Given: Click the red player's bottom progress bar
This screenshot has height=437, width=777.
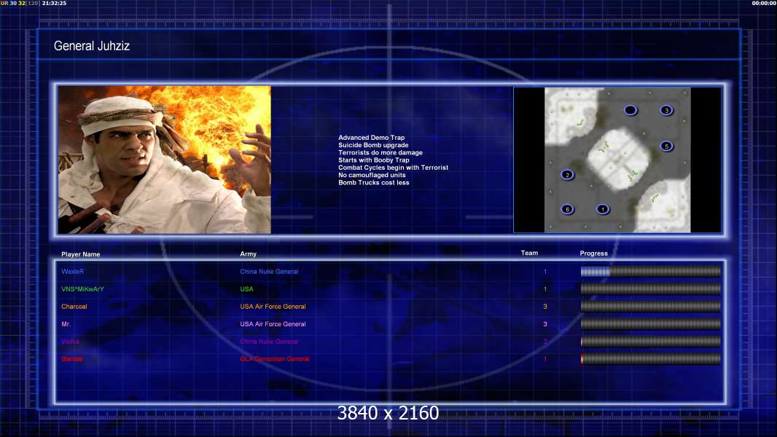Looking at the screenshot, I should point(650,359).
